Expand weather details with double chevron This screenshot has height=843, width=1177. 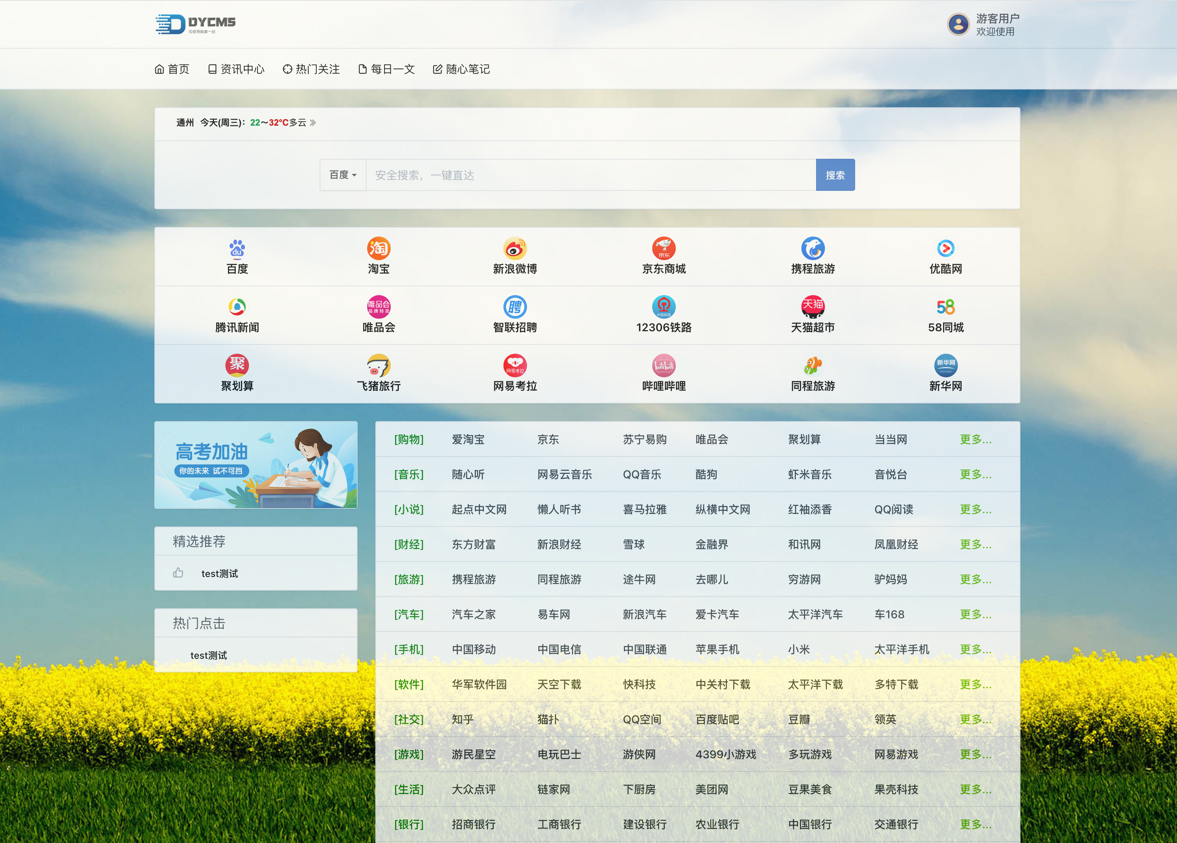(313, 123)
